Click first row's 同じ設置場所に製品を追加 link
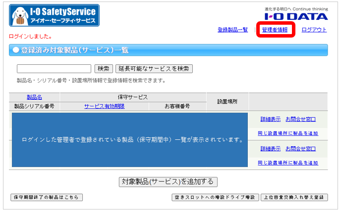Image resolution: width=341 pixels, height=213 pixels. coord(288,133)
